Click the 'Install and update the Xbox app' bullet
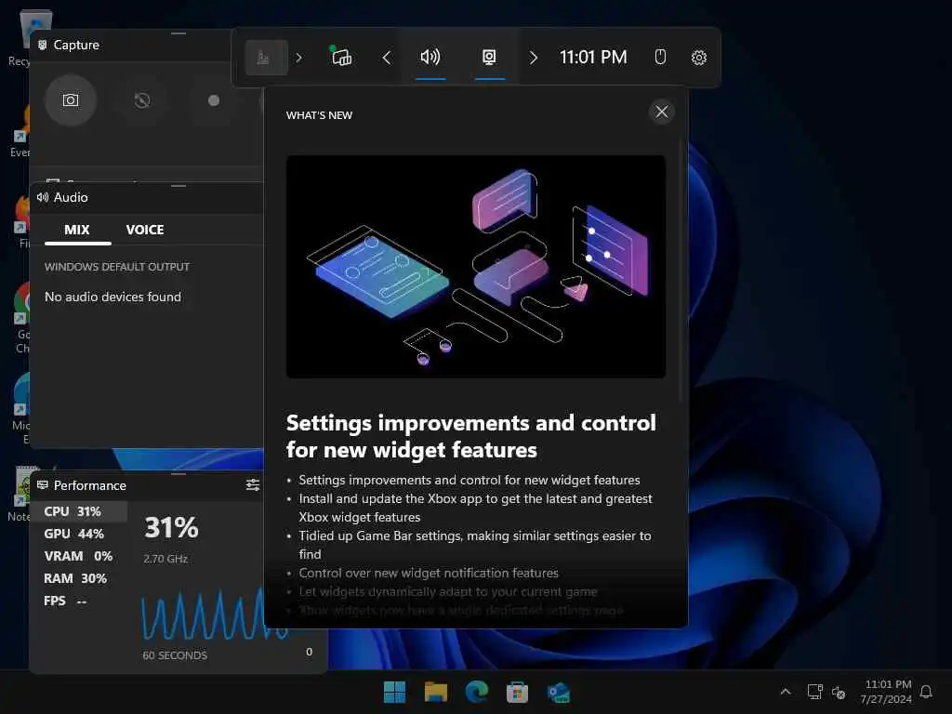 tap(475, 508)
